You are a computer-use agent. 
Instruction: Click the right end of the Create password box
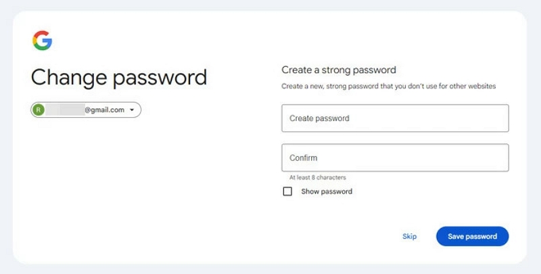(x=497, y=118)
